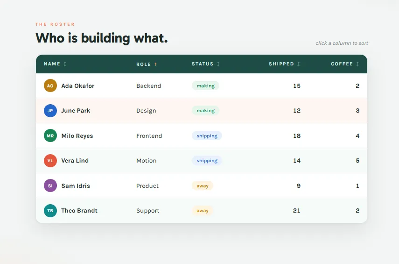Sort by the SHIPPED column header
The height and width of the screenshot is (264, 399).
pyautogui.click(x=285, y=64)
